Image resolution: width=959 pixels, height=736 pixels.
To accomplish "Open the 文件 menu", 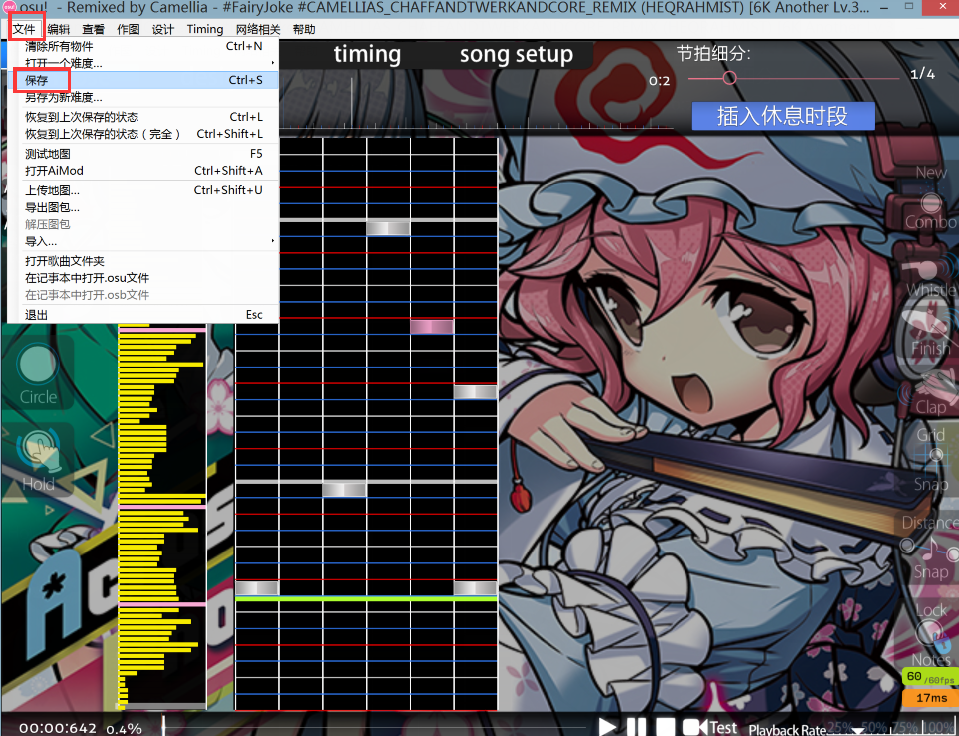I will pos(24,29).
